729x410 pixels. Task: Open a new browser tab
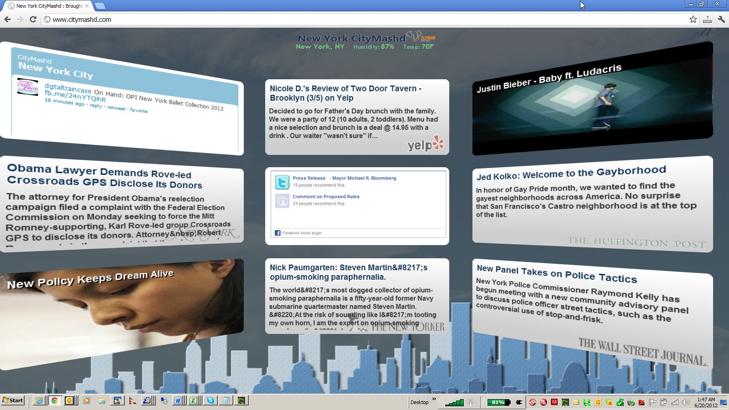(100, 6)
